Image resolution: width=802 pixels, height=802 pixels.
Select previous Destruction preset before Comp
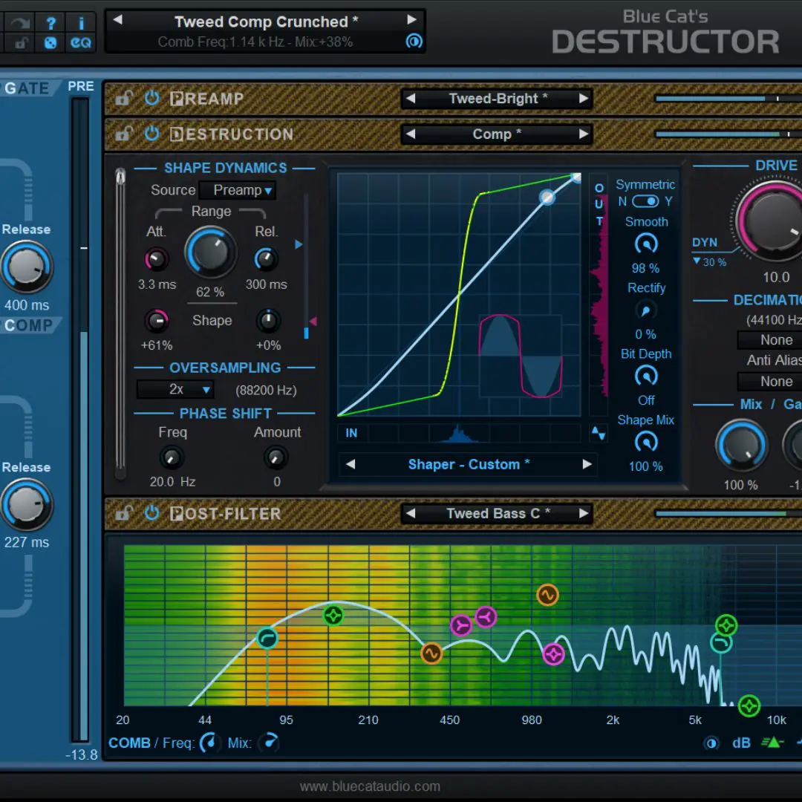tap(410, 134)
